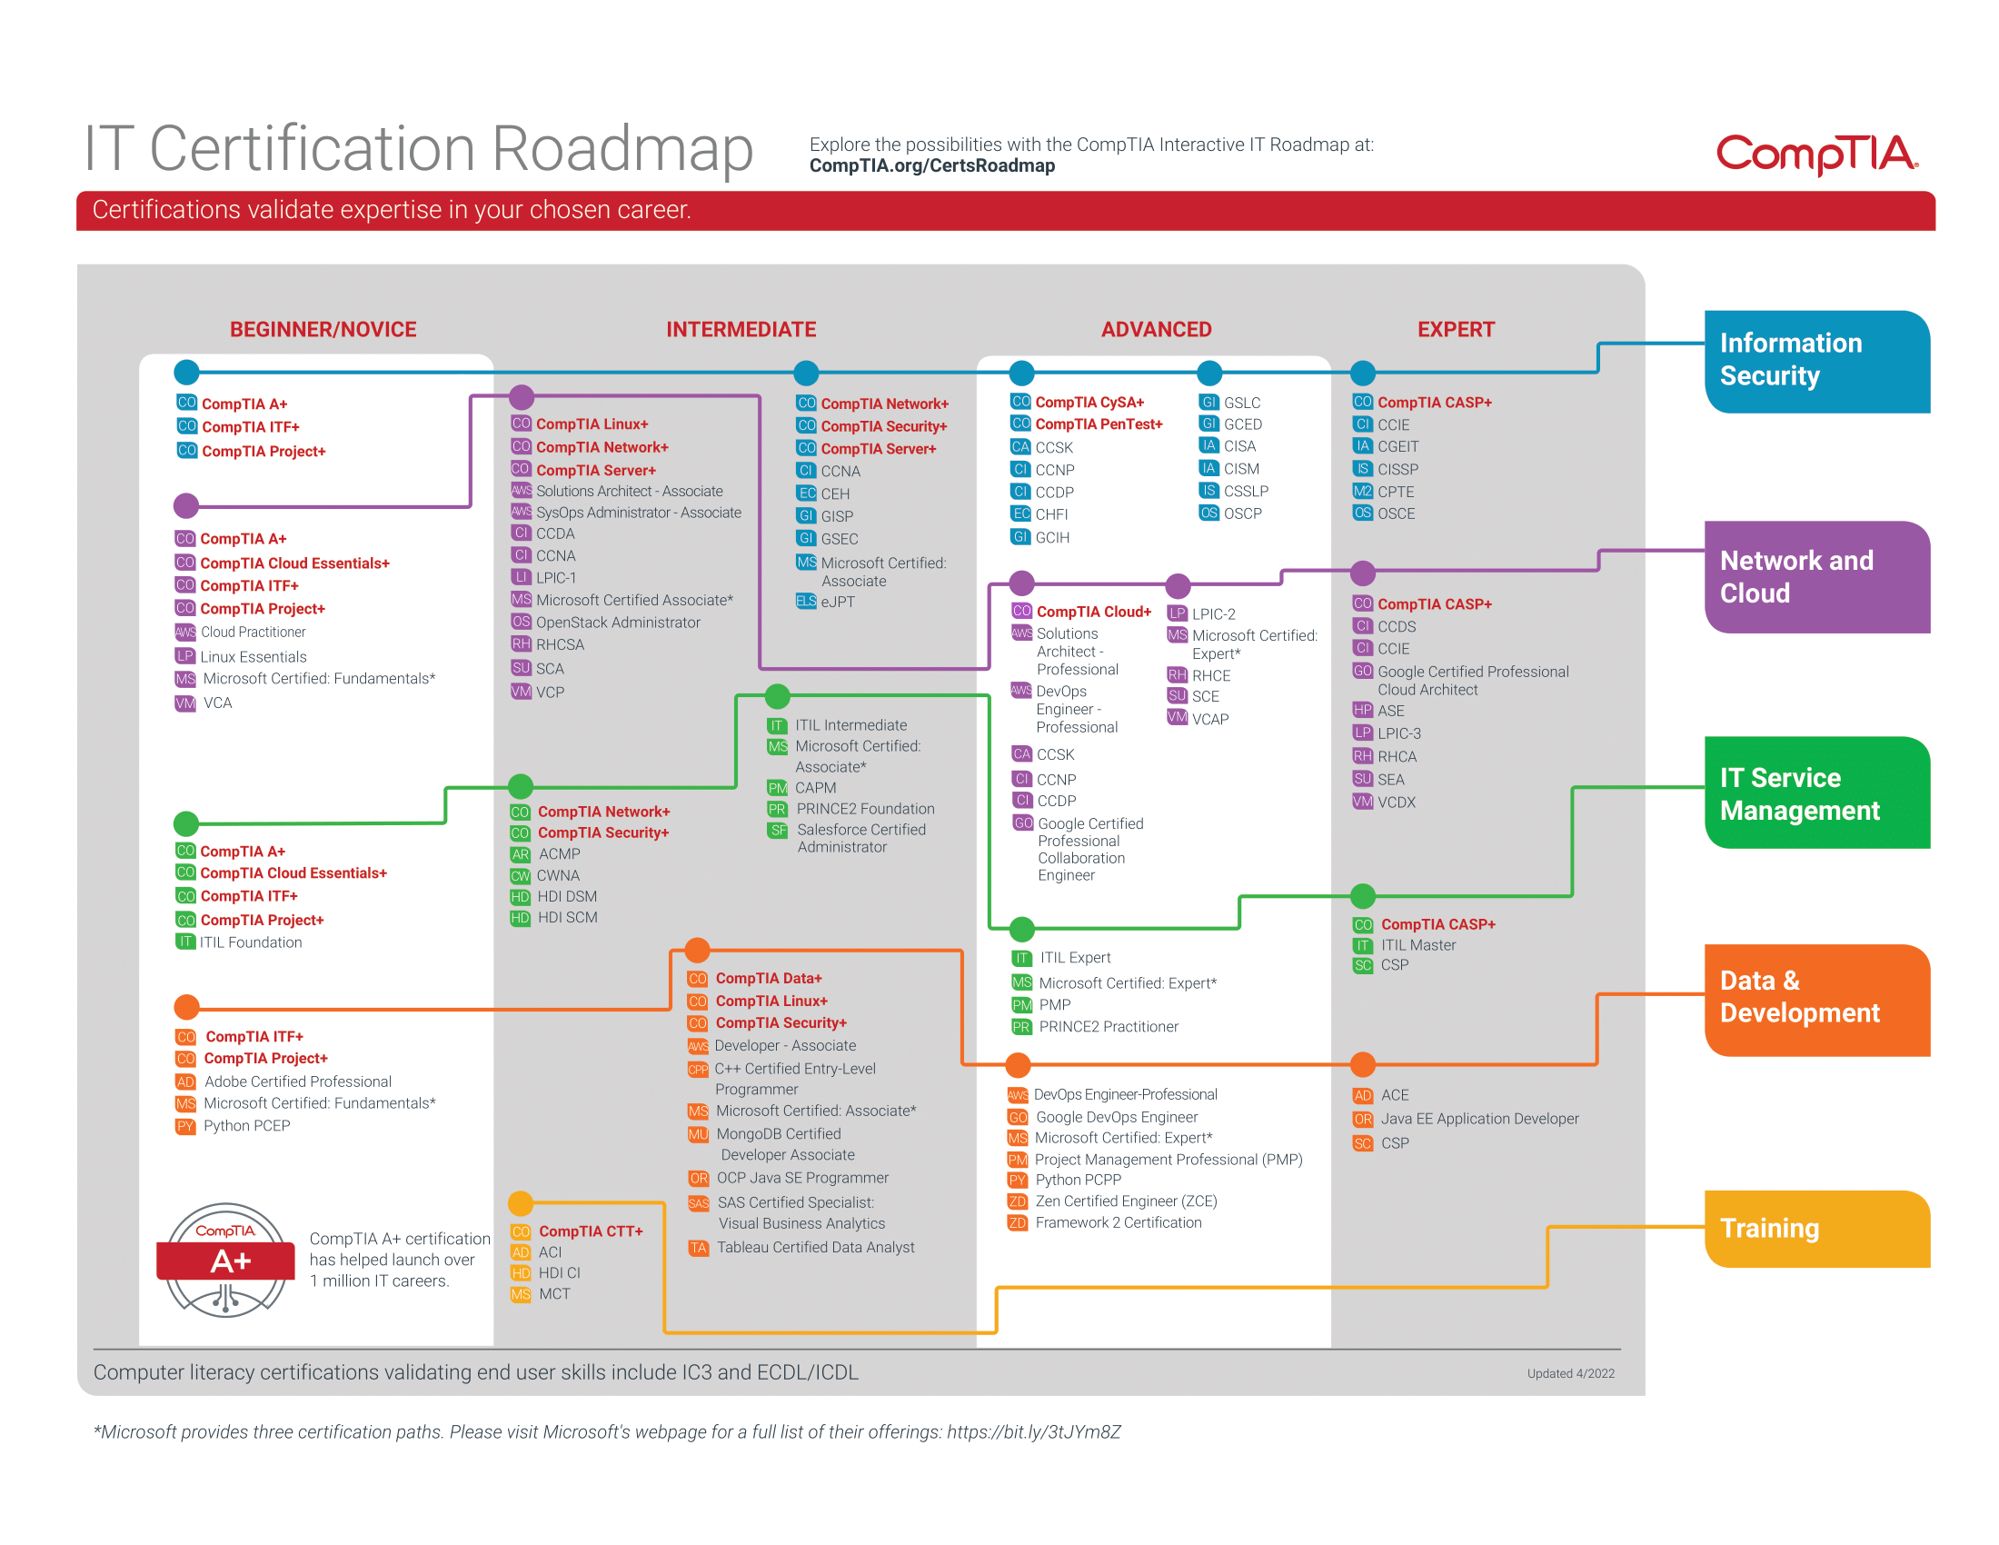The image size is (1999, 1545).
Task: Select the SAS icon next to SAS Certified Specialist
Action: [x=699, y=1202]
